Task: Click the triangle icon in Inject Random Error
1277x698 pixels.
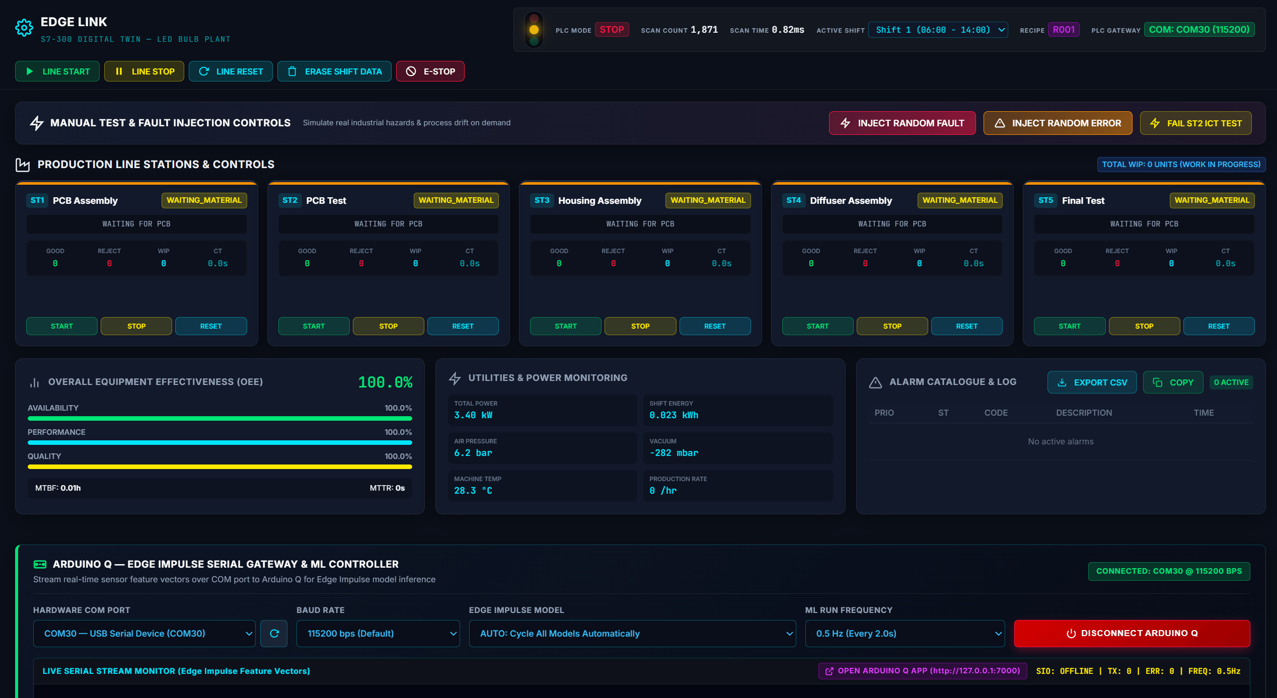Action: [x=1000, y=123]
